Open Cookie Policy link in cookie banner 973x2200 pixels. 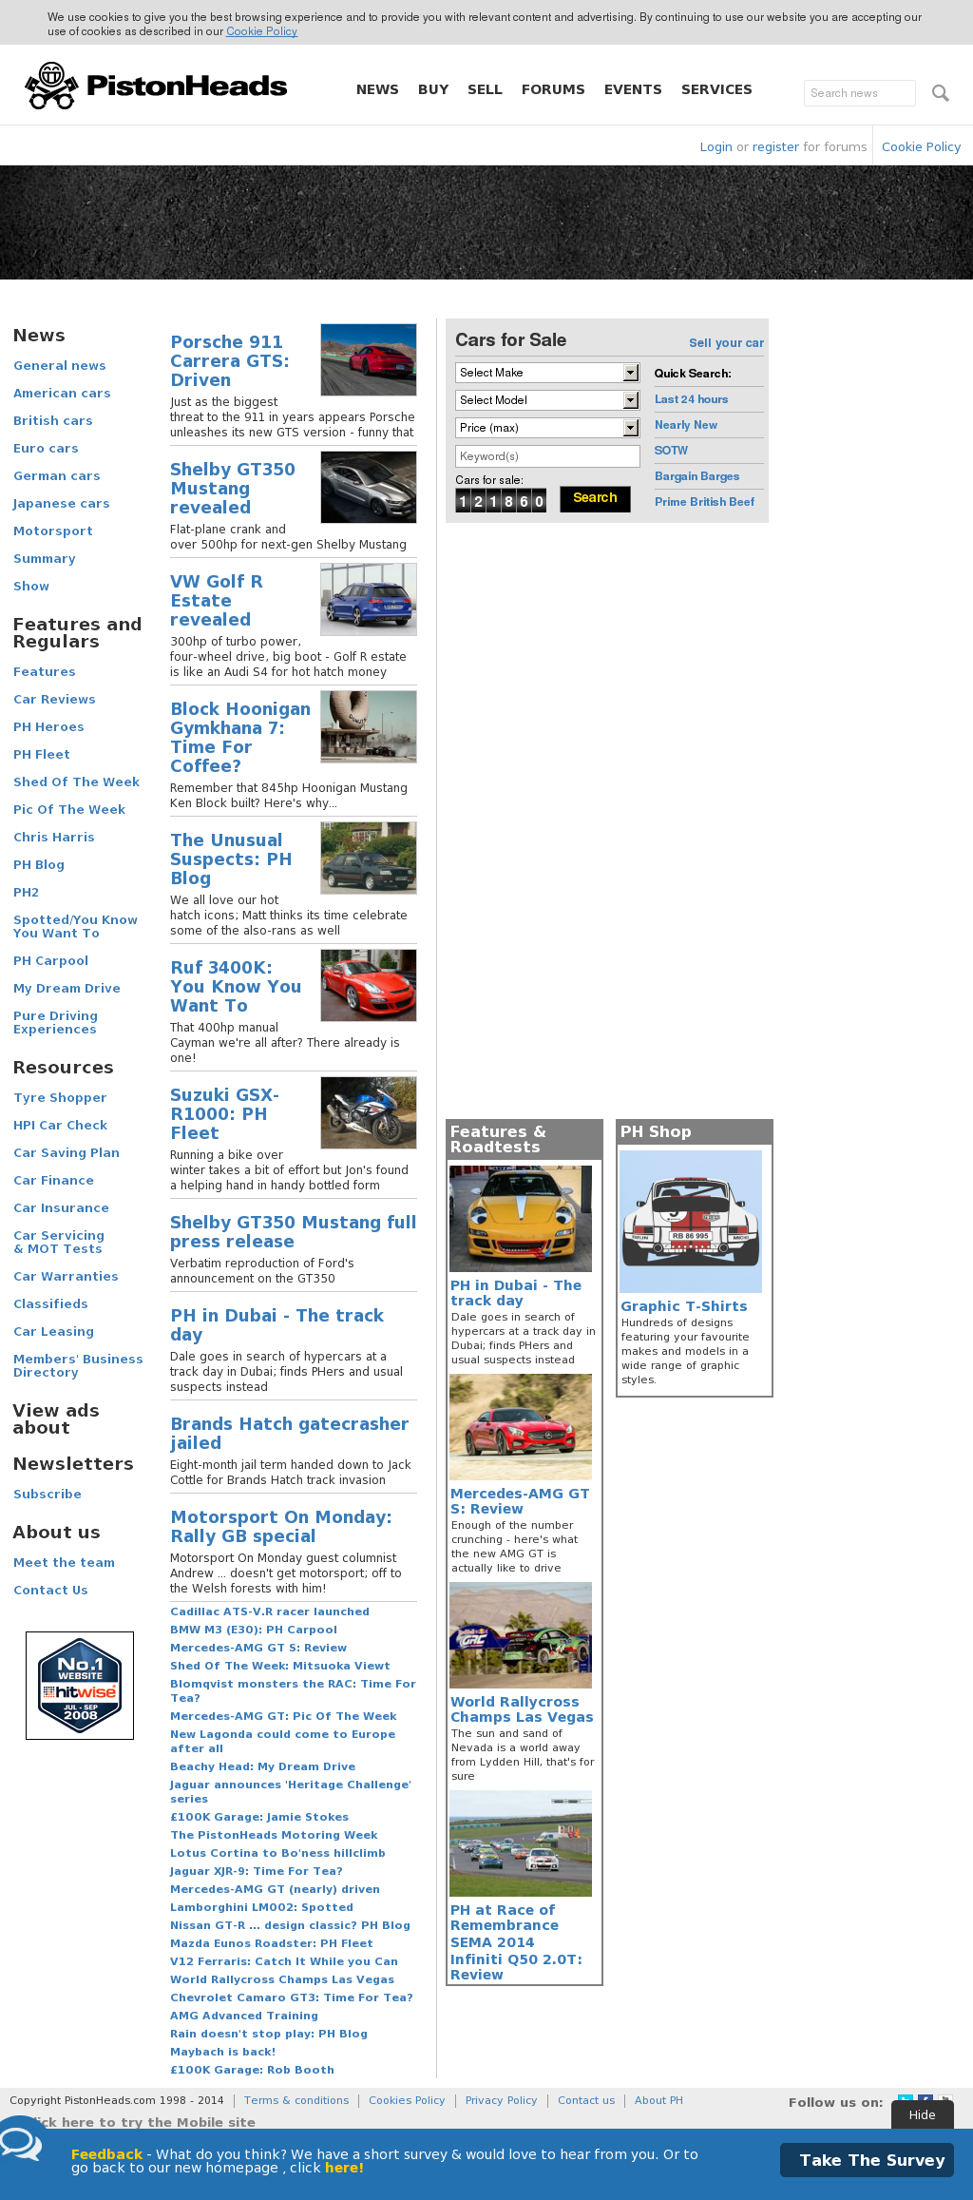[x=261, y=31]
